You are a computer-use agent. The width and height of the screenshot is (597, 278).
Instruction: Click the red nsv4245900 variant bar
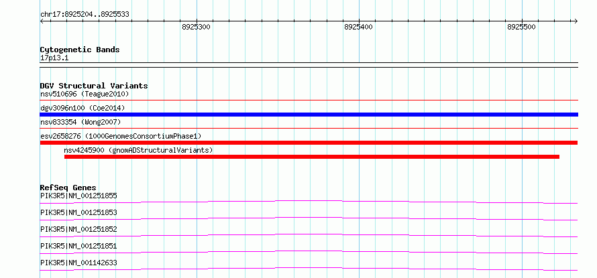click(x=312, y=157)
